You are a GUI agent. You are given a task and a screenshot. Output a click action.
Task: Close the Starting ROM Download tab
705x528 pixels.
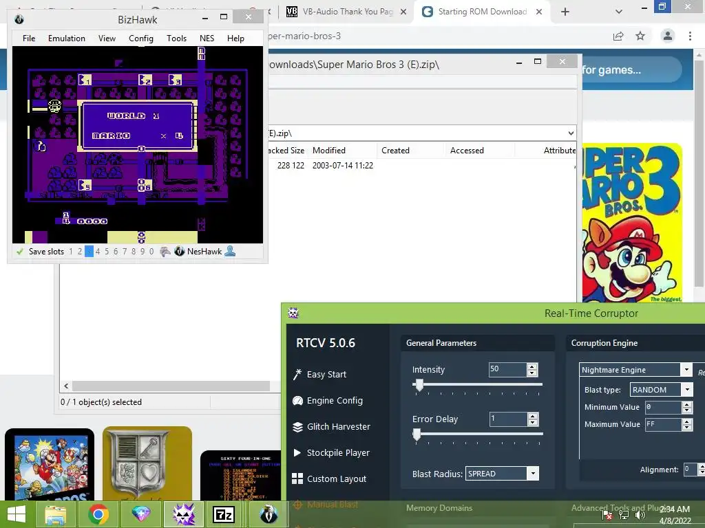(x=538, y=12)
